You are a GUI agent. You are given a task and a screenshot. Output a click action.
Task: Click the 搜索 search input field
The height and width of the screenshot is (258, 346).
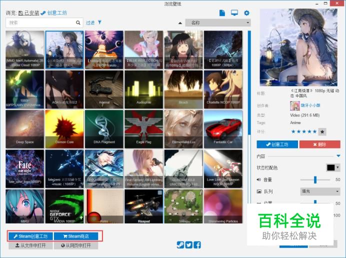pos(44,22)
